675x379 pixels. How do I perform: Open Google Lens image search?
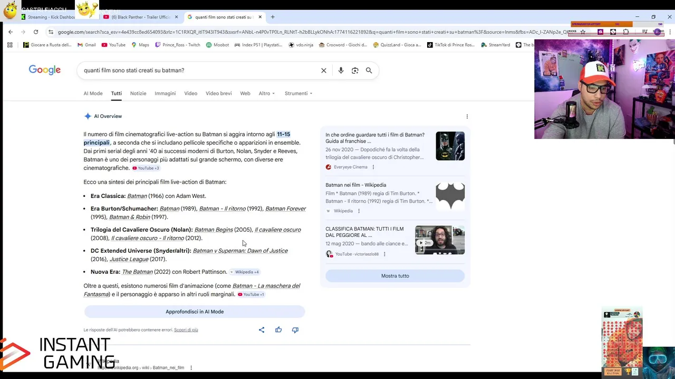point(355,71)
